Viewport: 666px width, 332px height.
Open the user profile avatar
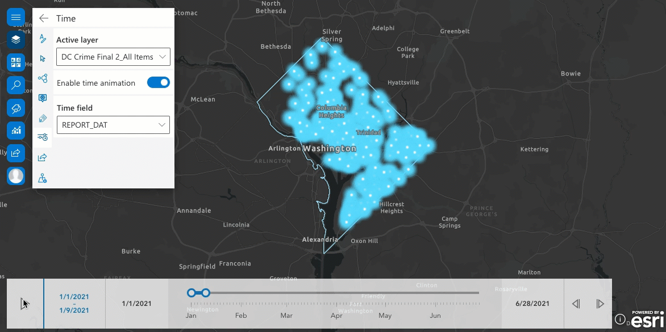16,176
